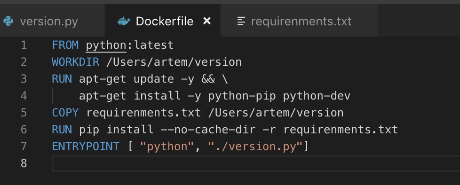The image size is (460, 185).
Task: Click the FROM keyword on line 1
Action: pyautogui.click(x=65, y=46)
